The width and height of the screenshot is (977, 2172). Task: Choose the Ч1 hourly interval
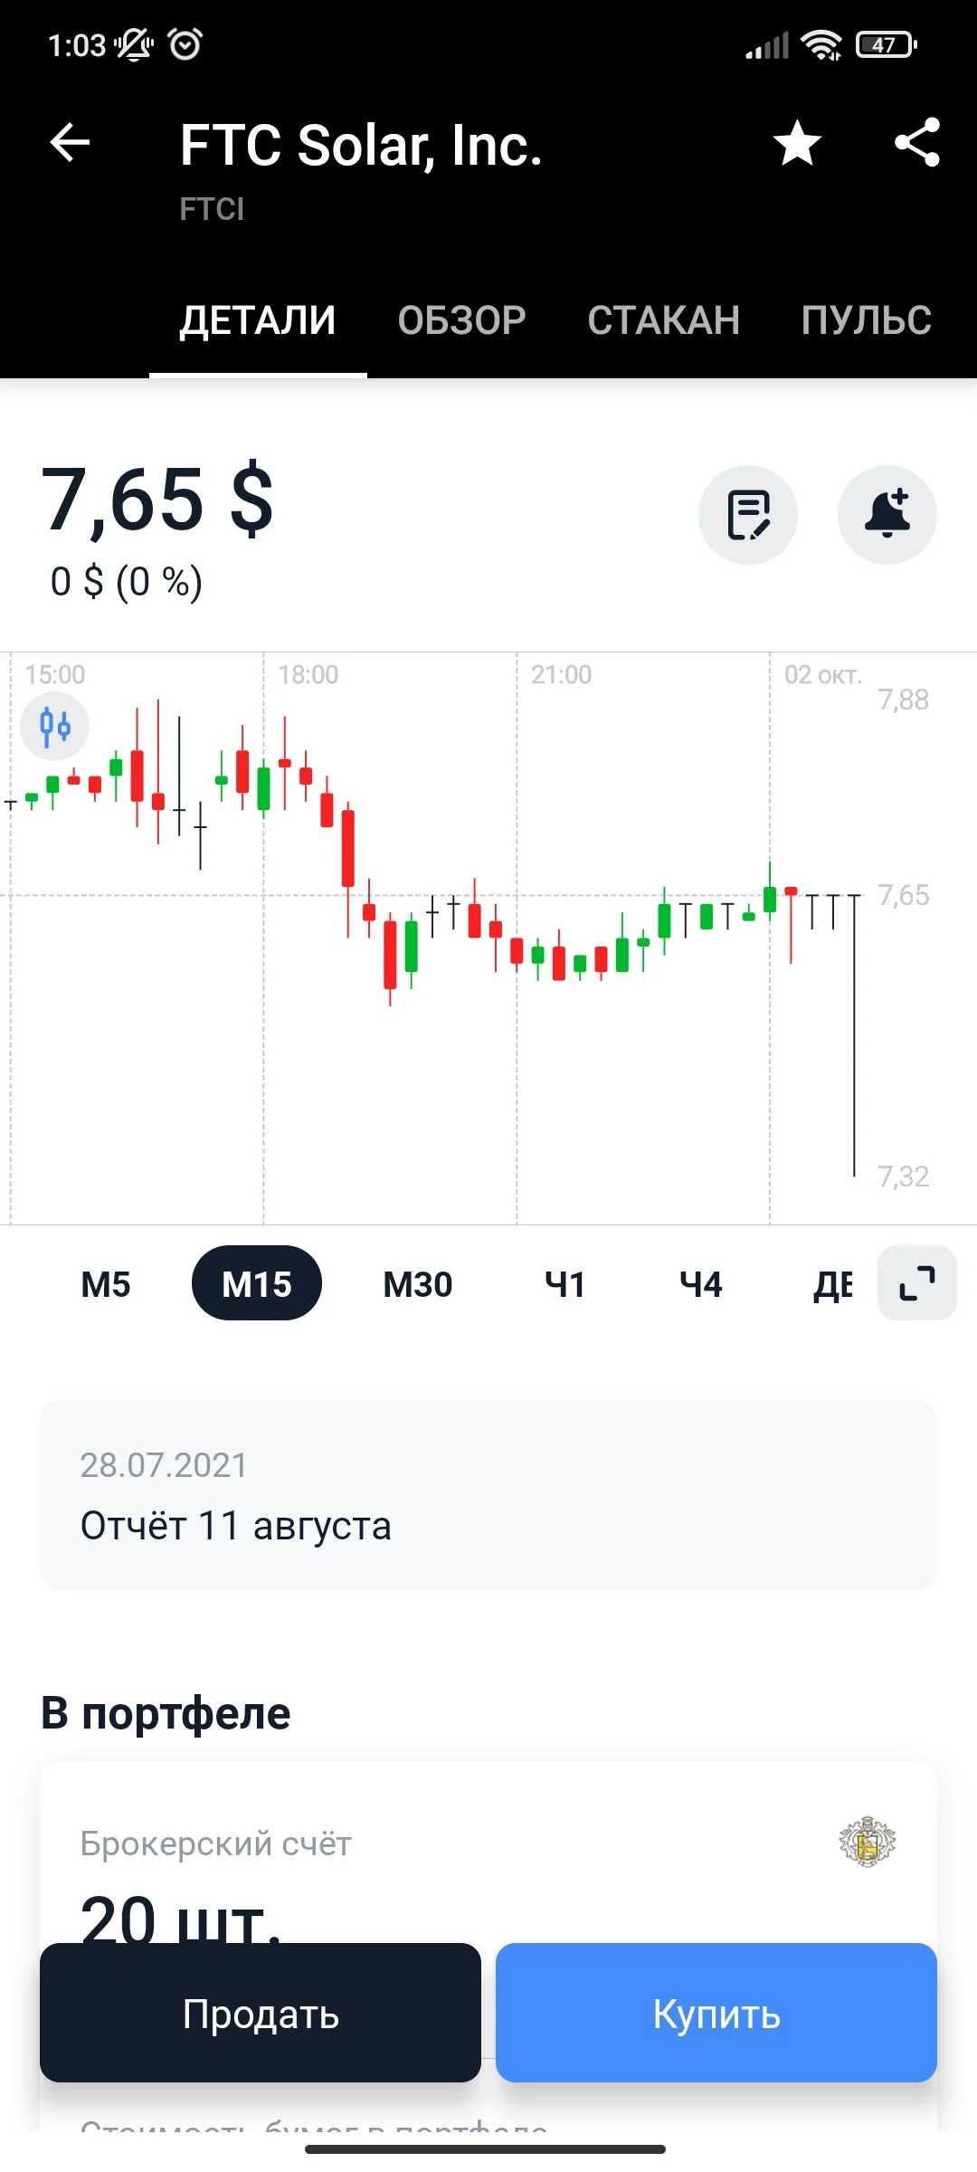coord(564,1284)
